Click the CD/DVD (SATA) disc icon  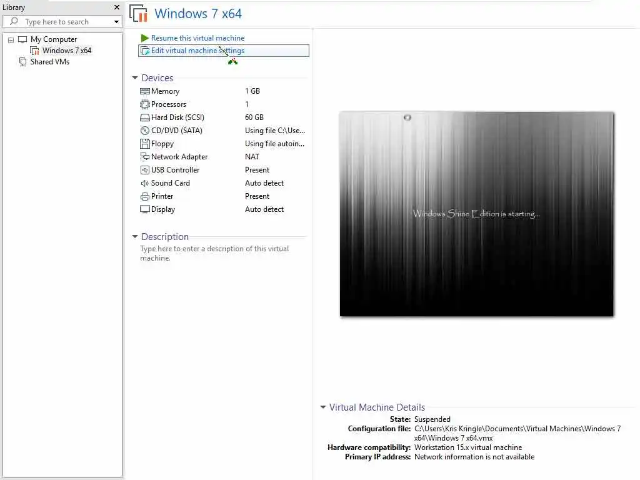145,131
